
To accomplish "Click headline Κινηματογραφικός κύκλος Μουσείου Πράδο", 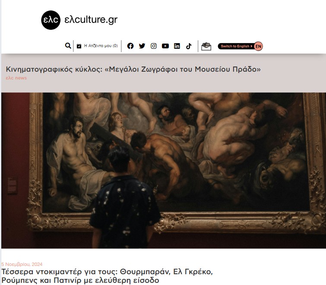I will pos(133,69).
